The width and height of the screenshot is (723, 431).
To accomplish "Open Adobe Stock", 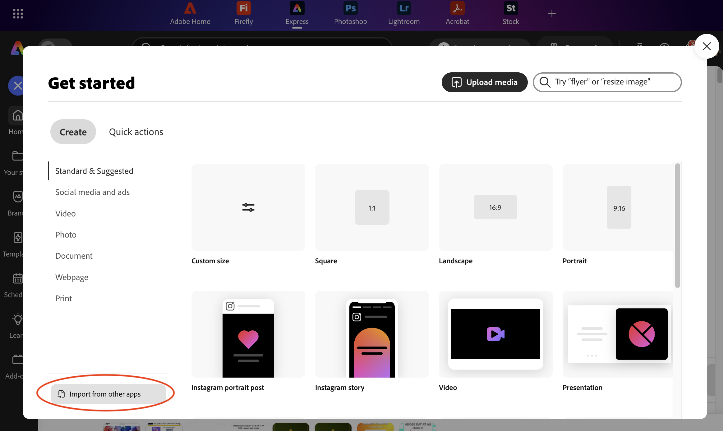I will 510,14.
